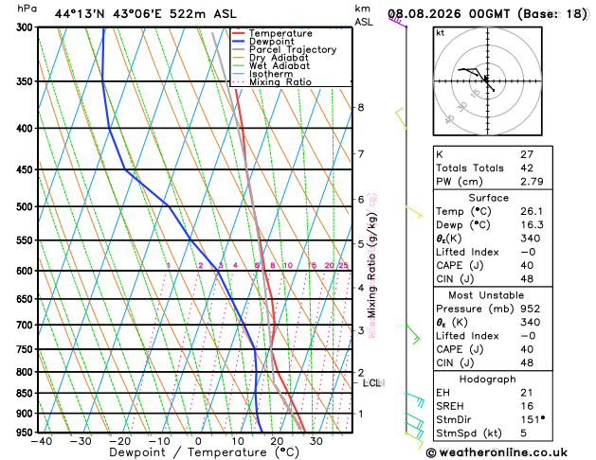Click the 'Pressure (mb)' value 952
Screen dimensions: 596x460
click(x=531, y=309)
